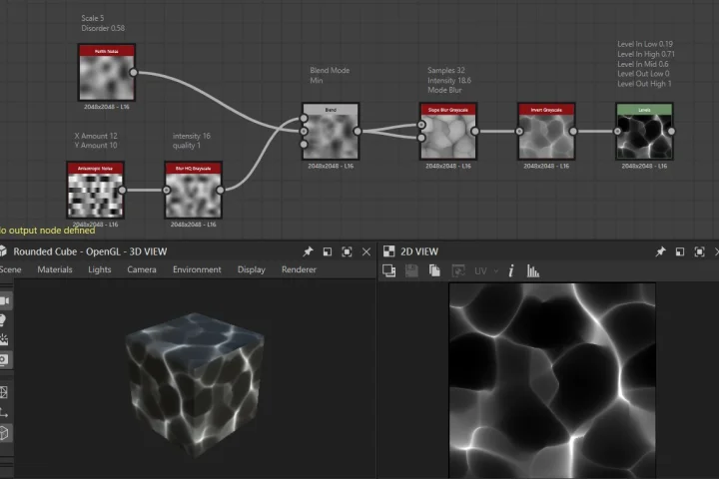Screen dimensions: 719x479
Task: Click the camera icon in 3D view sidebar
Action: (x=5, y=300)
